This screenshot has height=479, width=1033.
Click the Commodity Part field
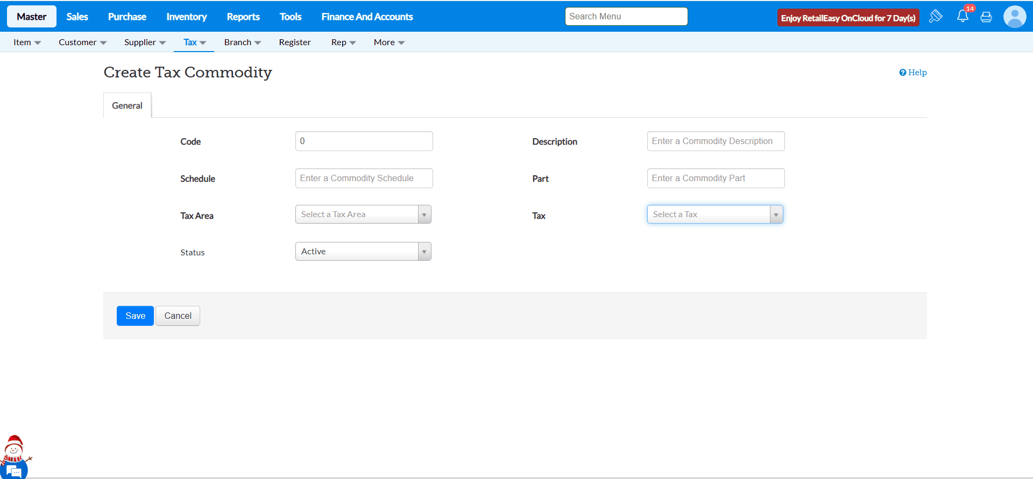[716, 178]
